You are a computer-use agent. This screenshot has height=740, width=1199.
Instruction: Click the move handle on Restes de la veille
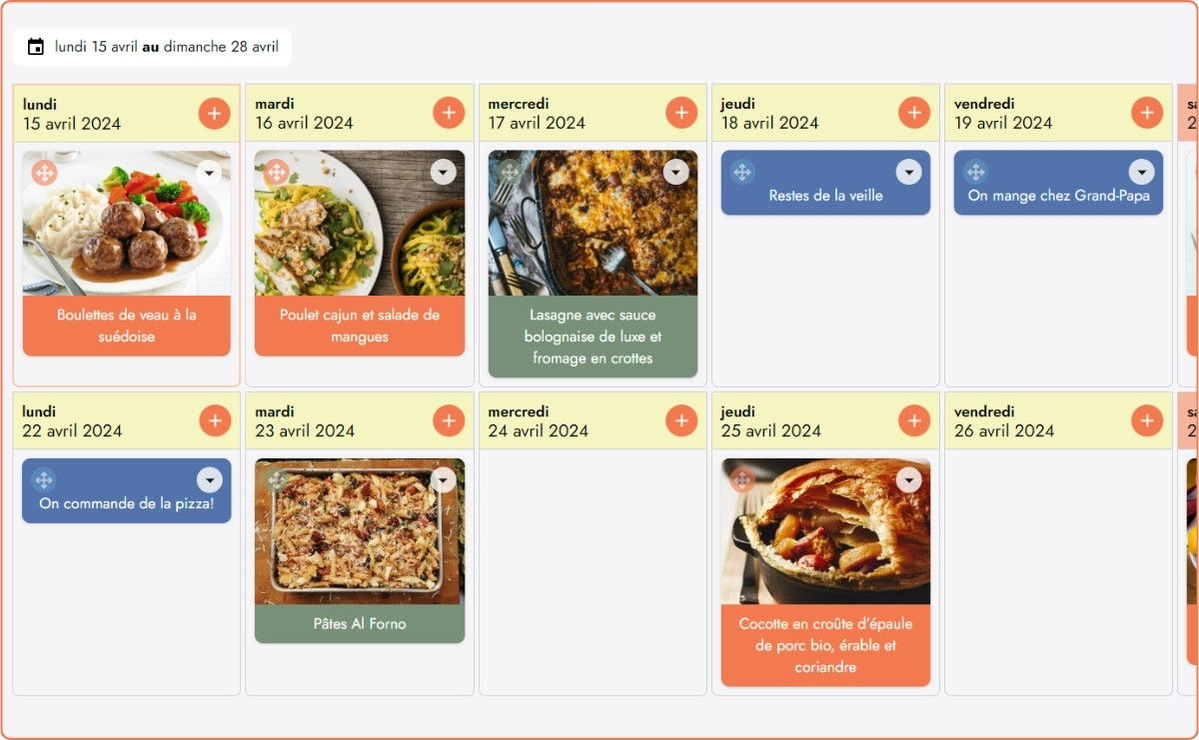[x=742, y=173]
